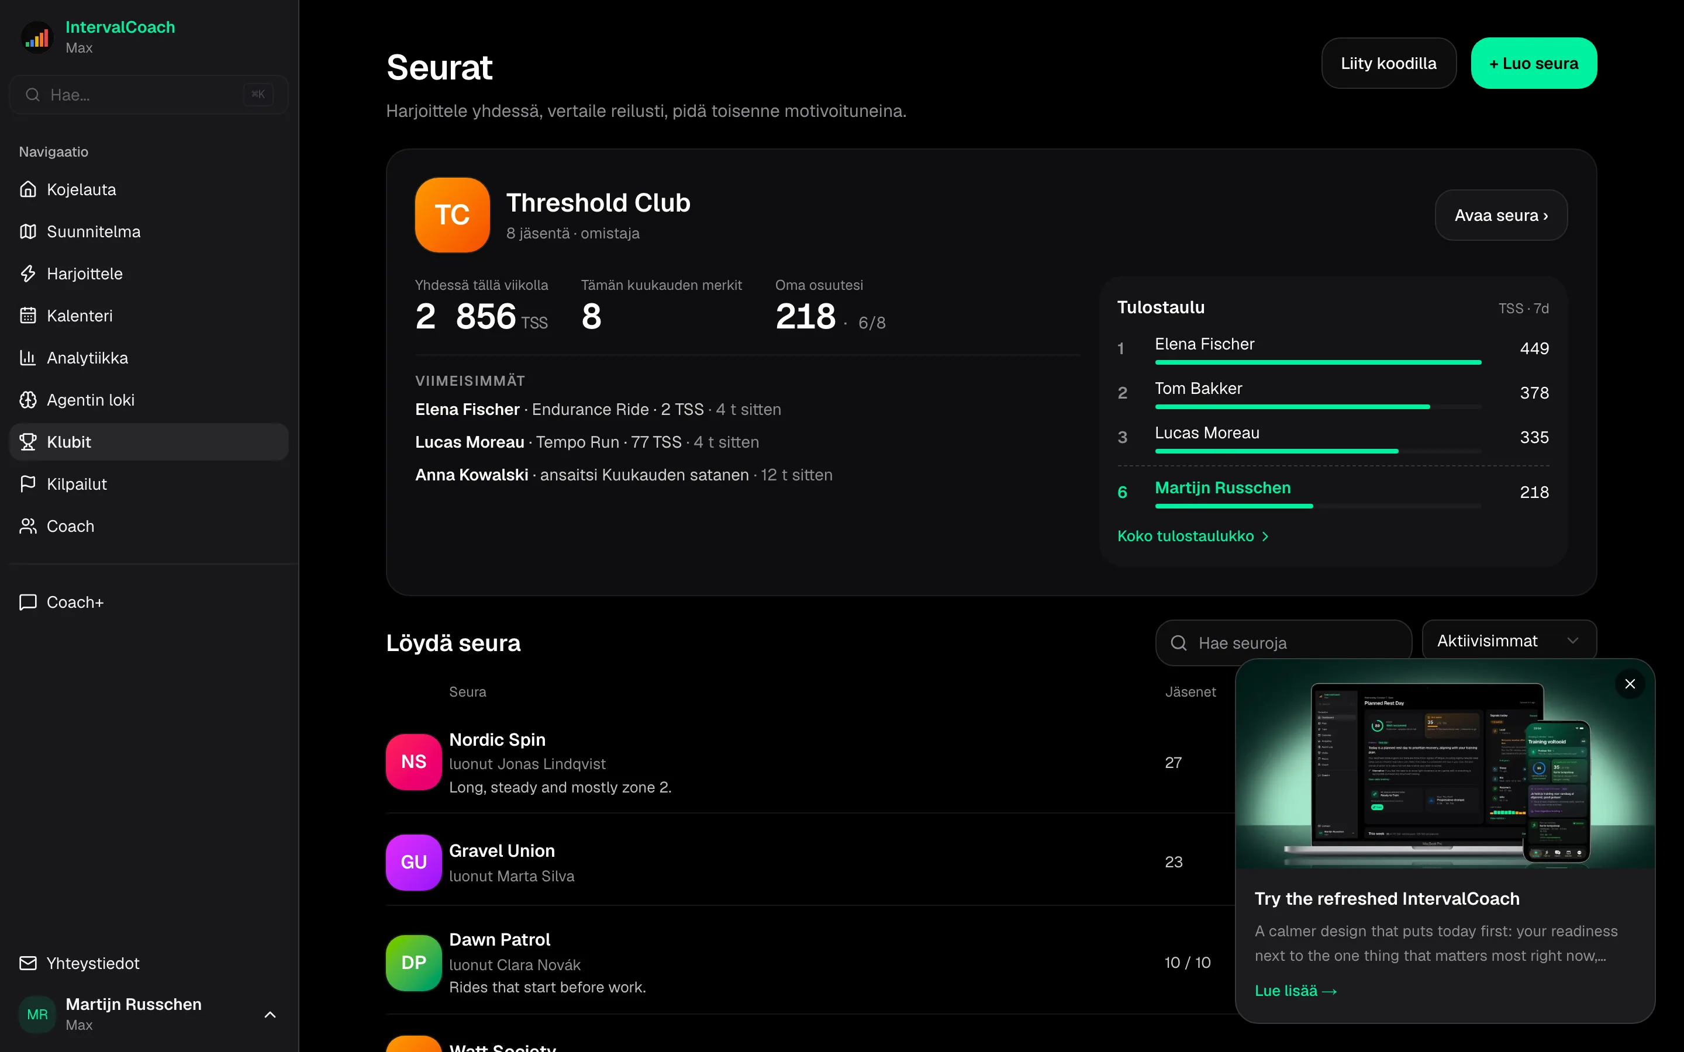Open Coach people icon
This screenshot has width=1684, height=1052.
coord(28,526)
